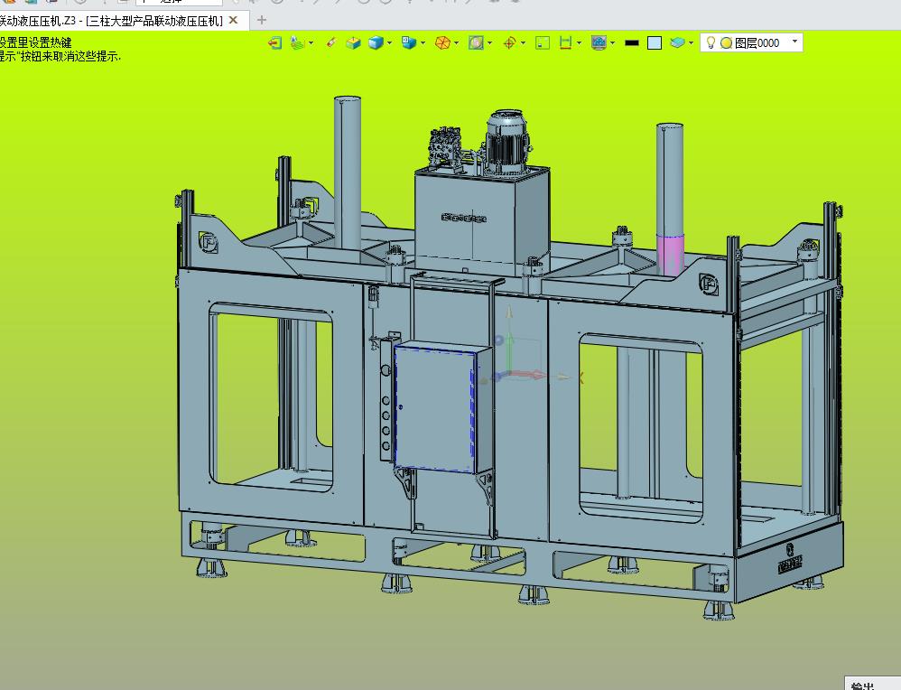Expand the crosshair target options arrow
The height and width of the screenshot is (690, 901).
(x=523, y=42)
